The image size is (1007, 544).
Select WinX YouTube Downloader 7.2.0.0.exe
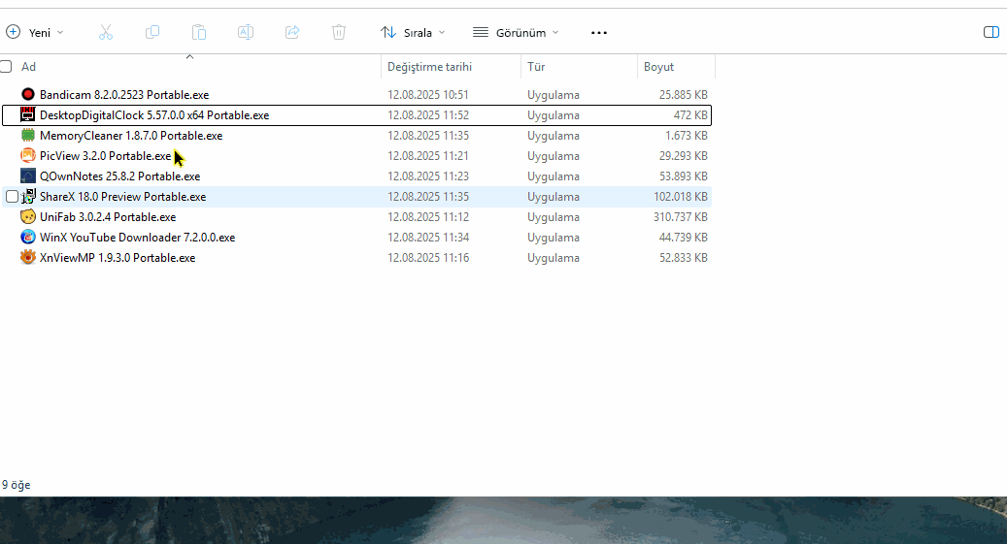point(138,238)
